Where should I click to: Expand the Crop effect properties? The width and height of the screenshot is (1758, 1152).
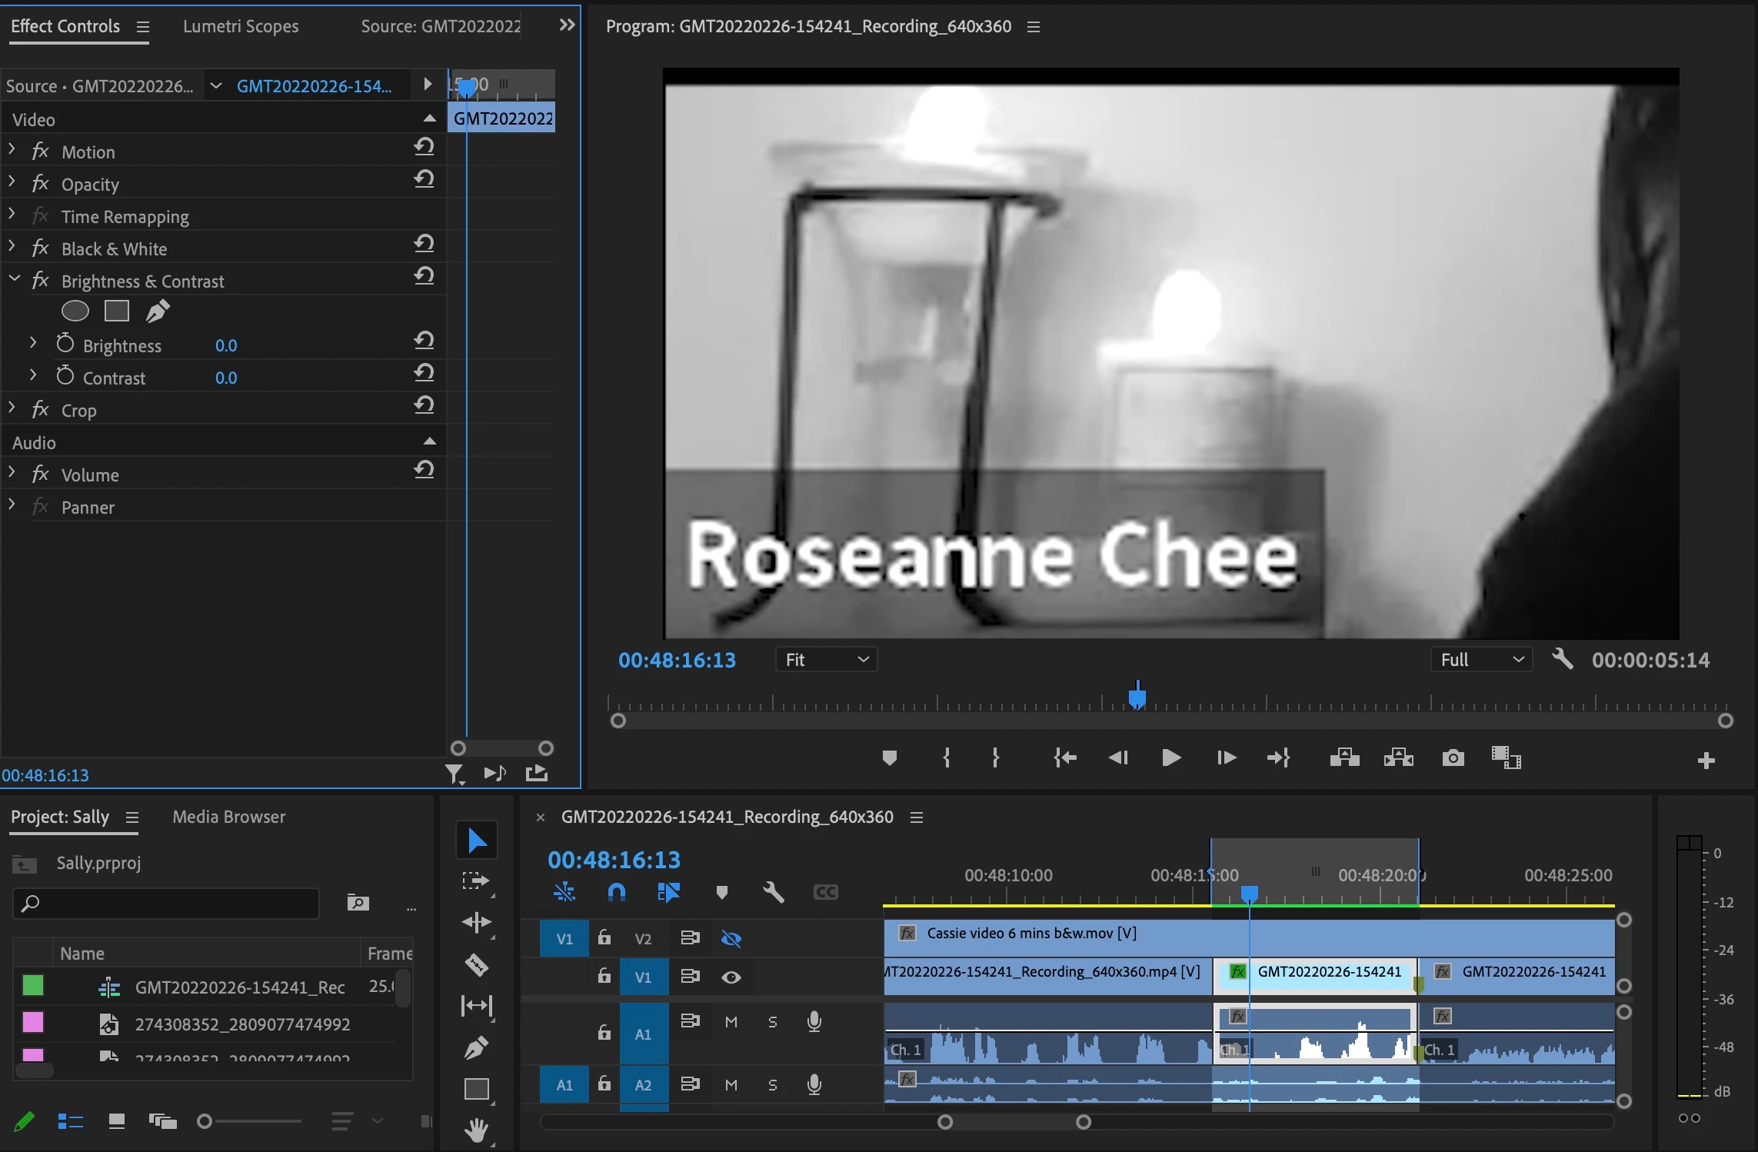click(12, 409)
